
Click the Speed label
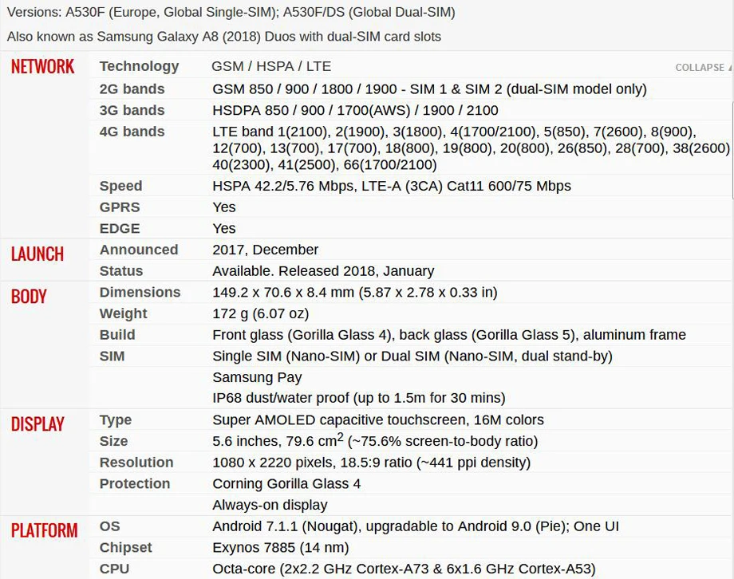[120, 186]
